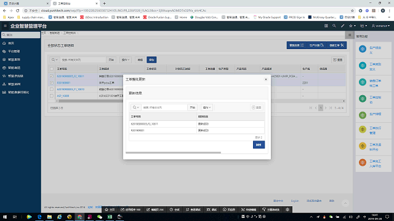Focus the main table search text field
This screenshot has height=221, width=394.
pos(83,60)
